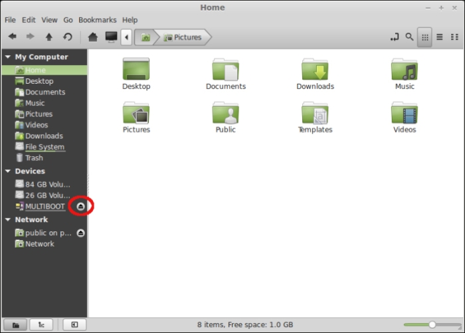Show places in sidebar

pyautogui.click(x=15, y=324)
